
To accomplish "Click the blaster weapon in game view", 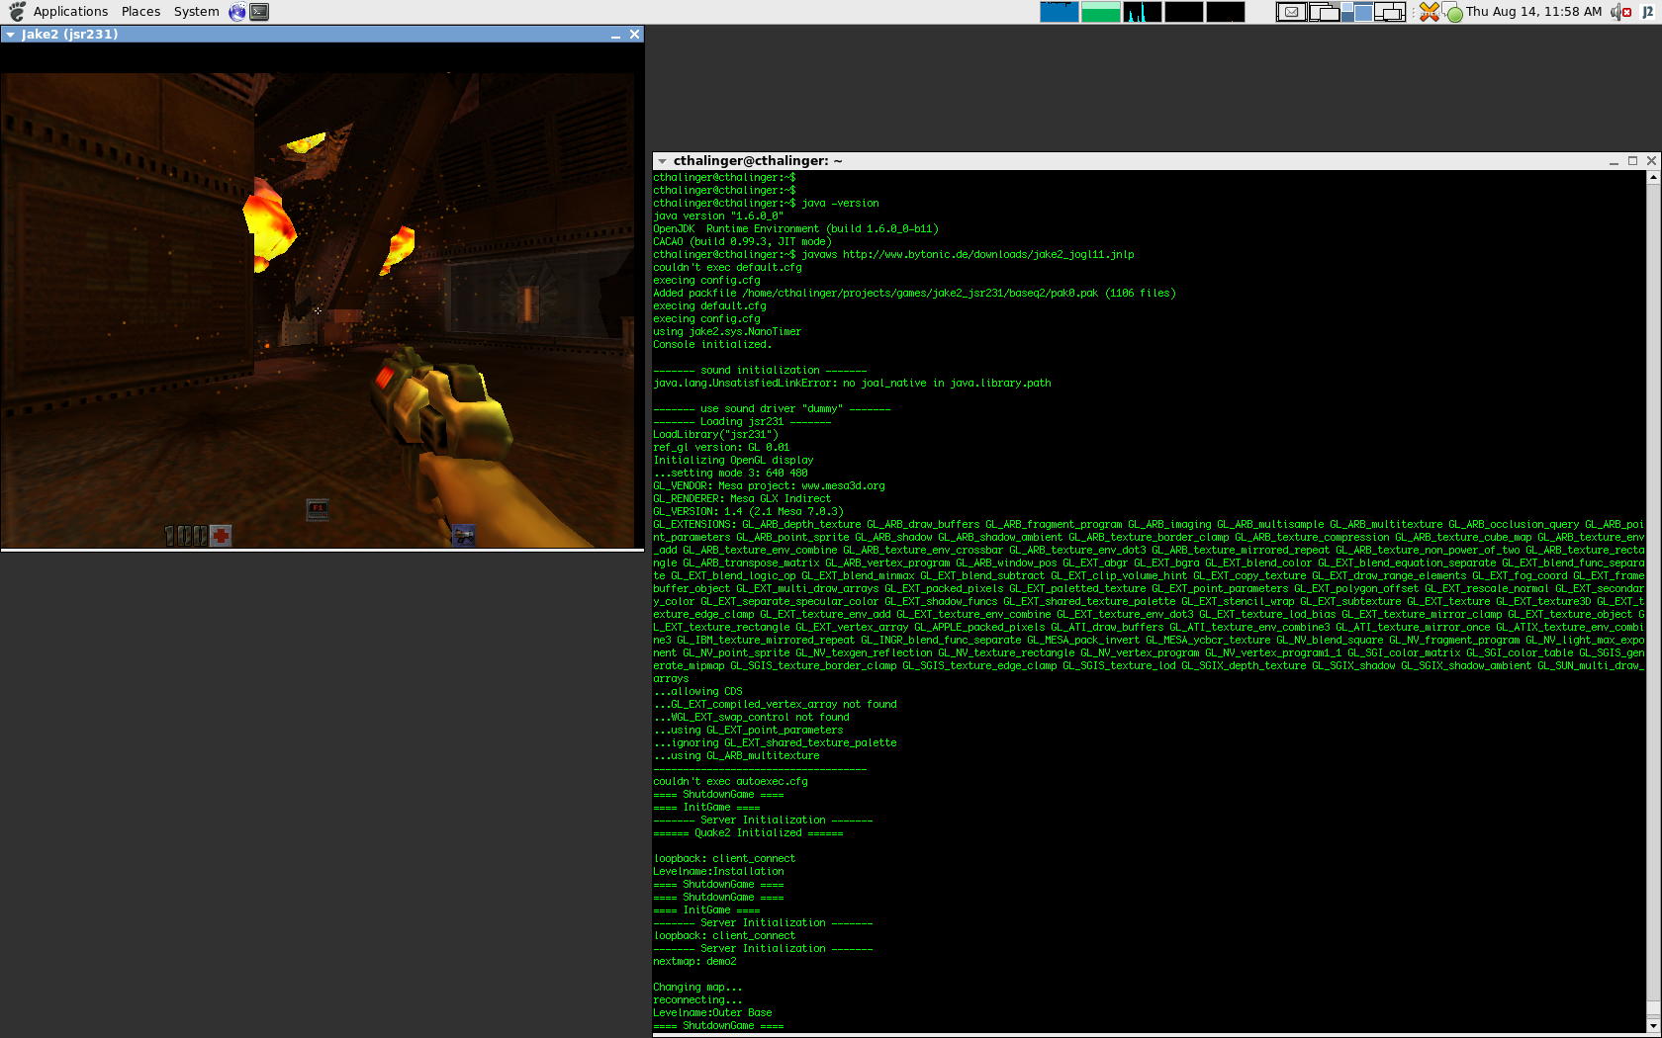I will [x=443, y=405].
